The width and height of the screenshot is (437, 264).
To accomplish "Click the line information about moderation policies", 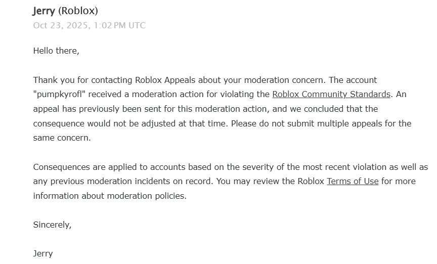I will point(110,196).
